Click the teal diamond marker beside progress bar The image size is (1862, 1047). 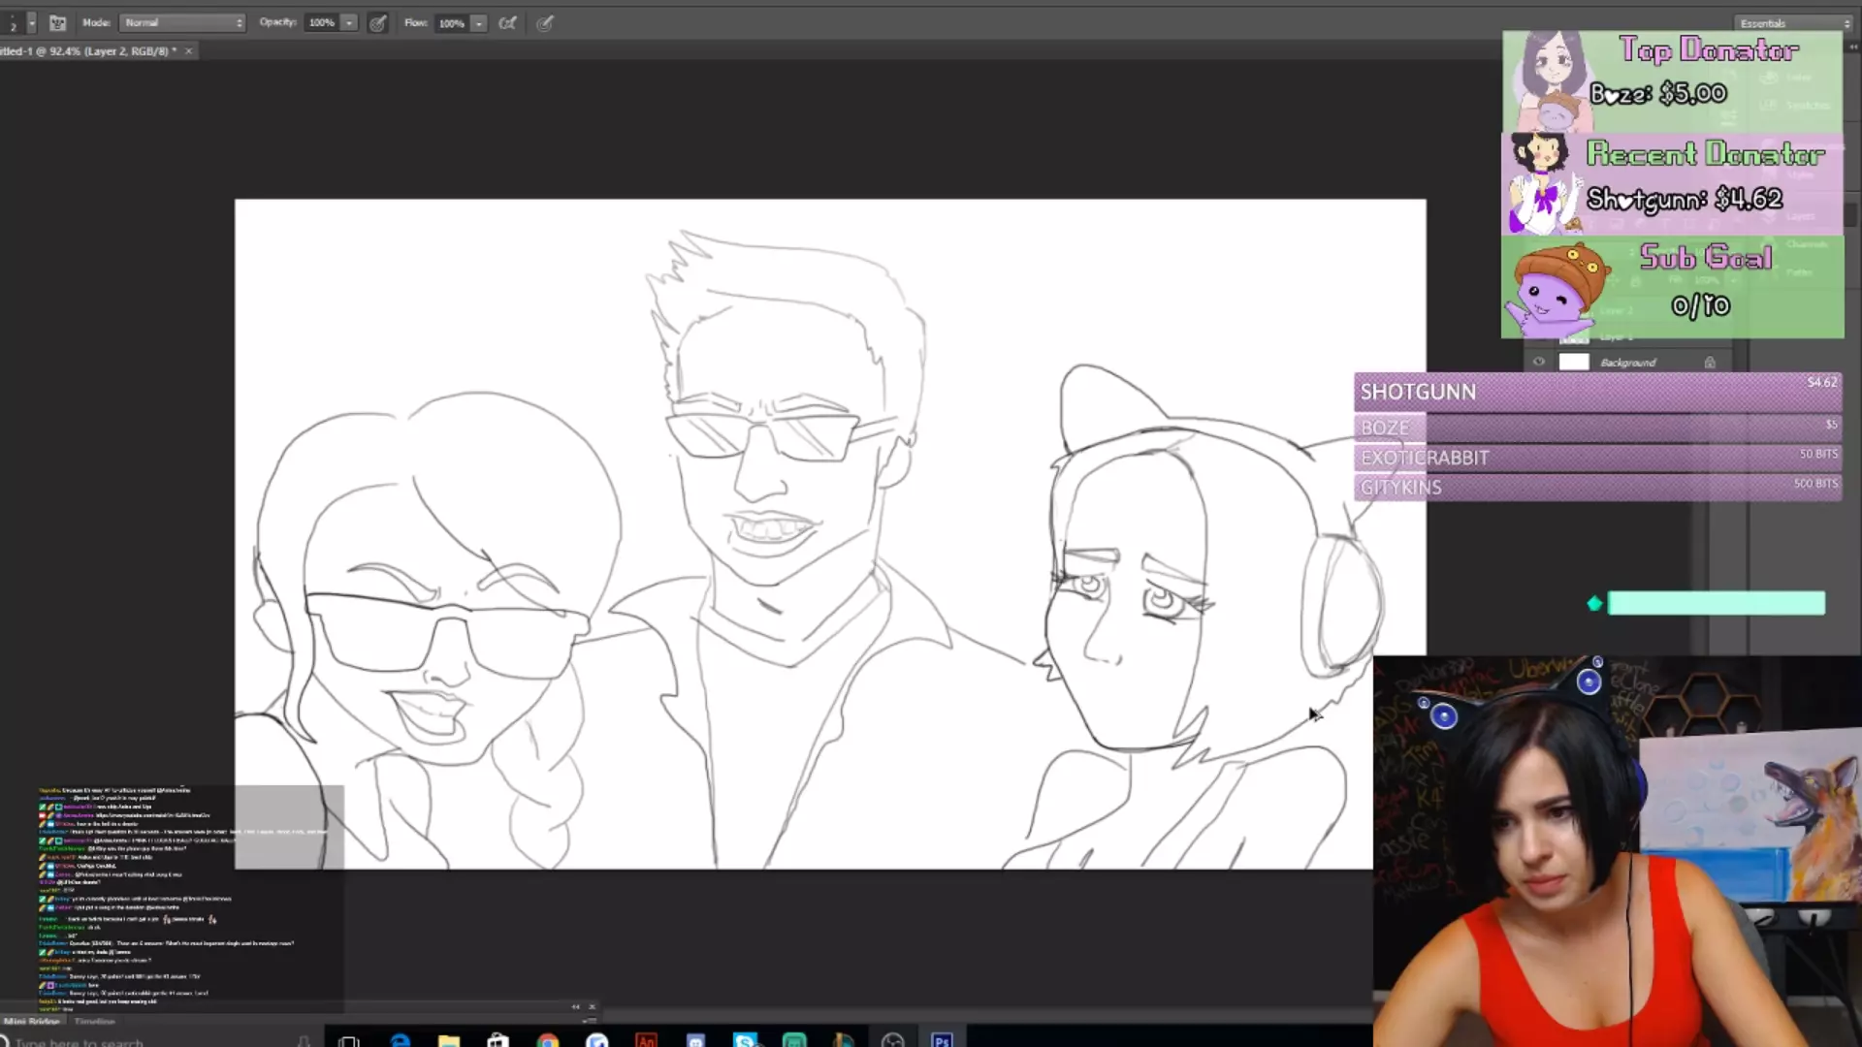[x=1594, y=604]
